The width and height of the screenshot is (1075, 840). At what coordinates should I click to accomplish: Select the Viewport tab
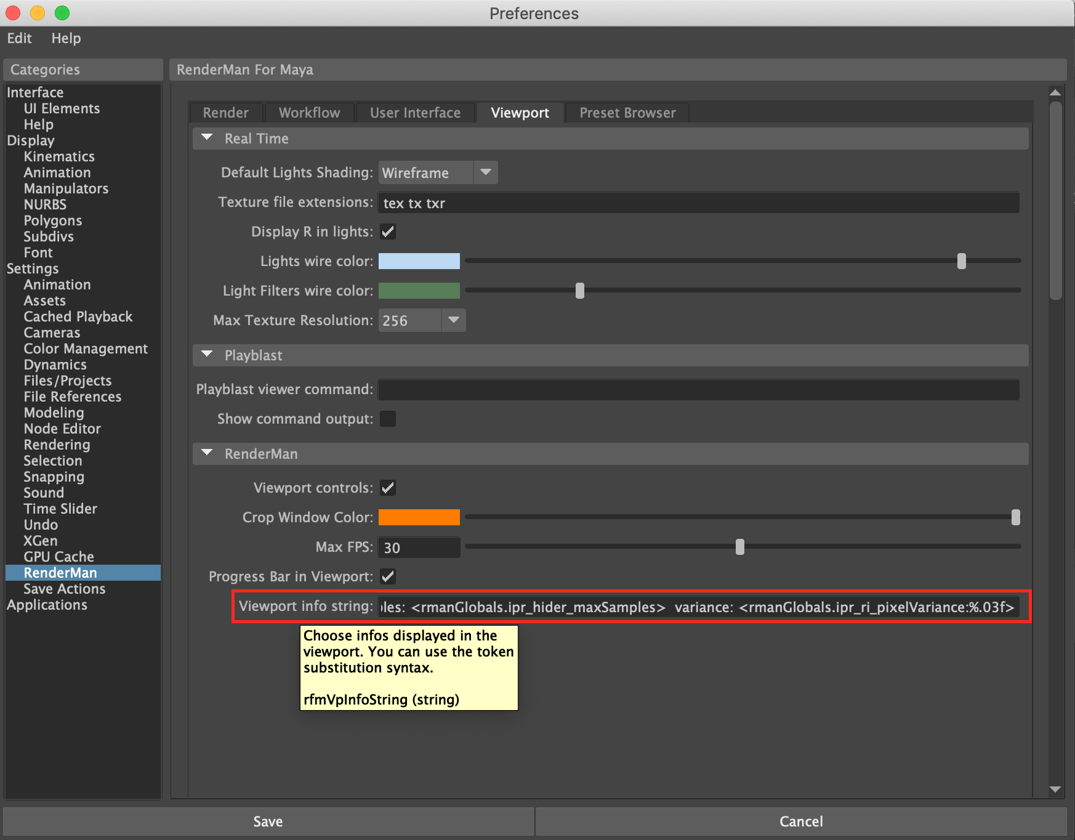tap(520, 113)
